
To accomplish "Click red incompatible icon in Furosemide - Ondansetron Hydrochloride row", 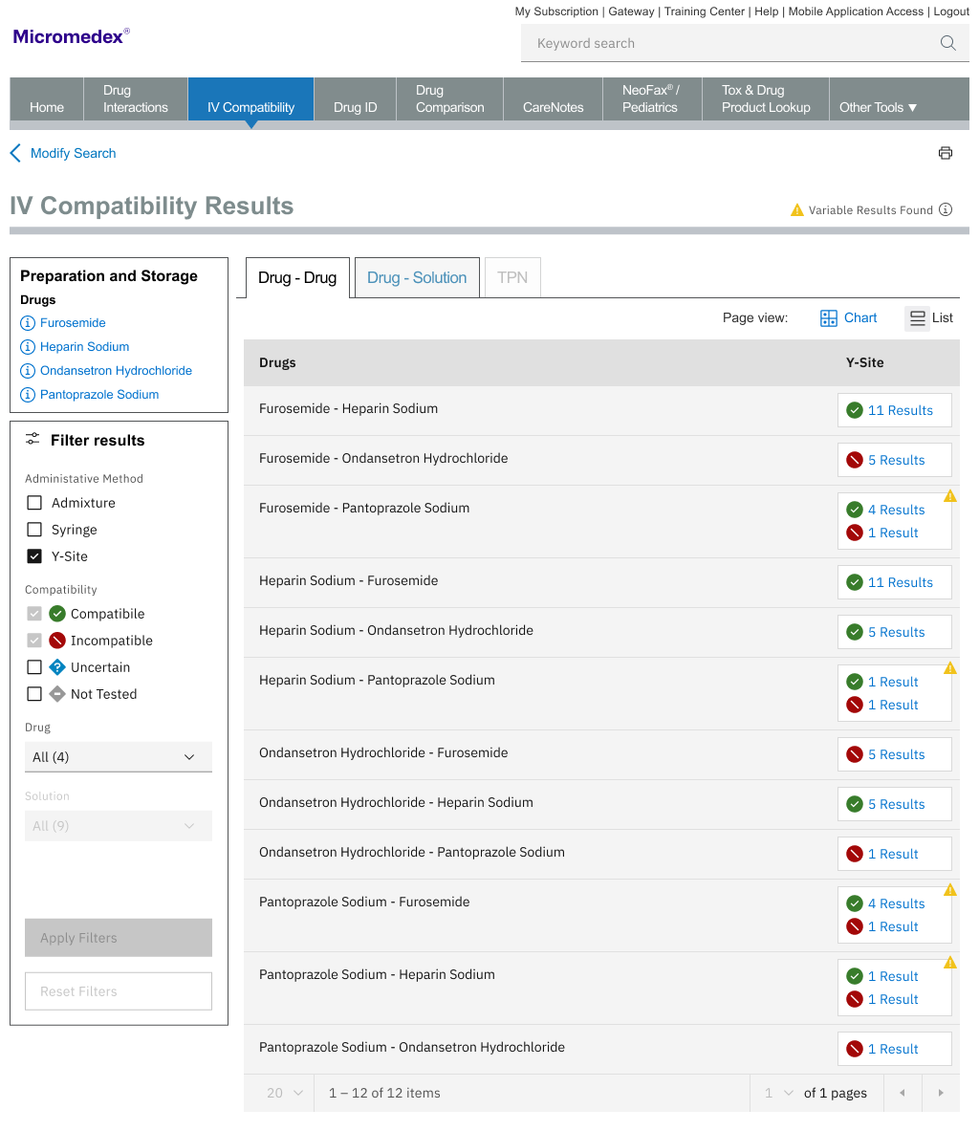I will (854, 460).
